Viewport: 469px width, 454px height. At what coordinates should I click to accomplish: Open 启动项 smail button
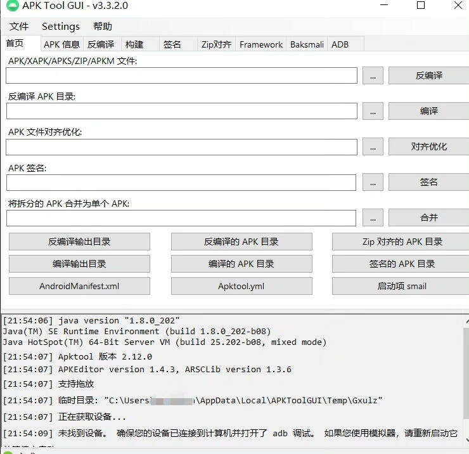401,286
